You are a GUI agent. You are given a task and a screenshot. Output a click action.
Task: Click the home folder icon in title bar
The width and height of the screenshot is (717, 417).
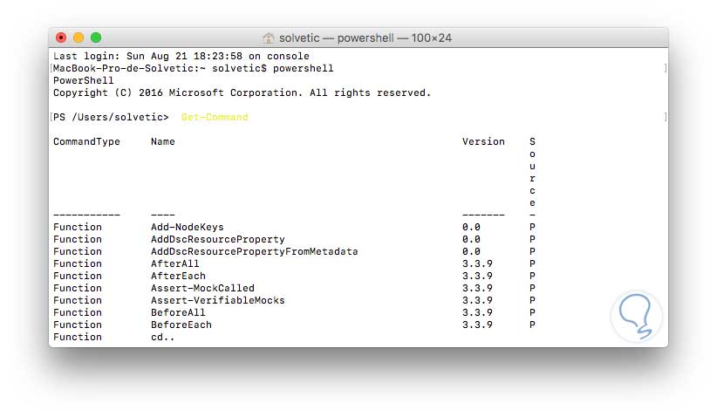[x=269, y=38]
